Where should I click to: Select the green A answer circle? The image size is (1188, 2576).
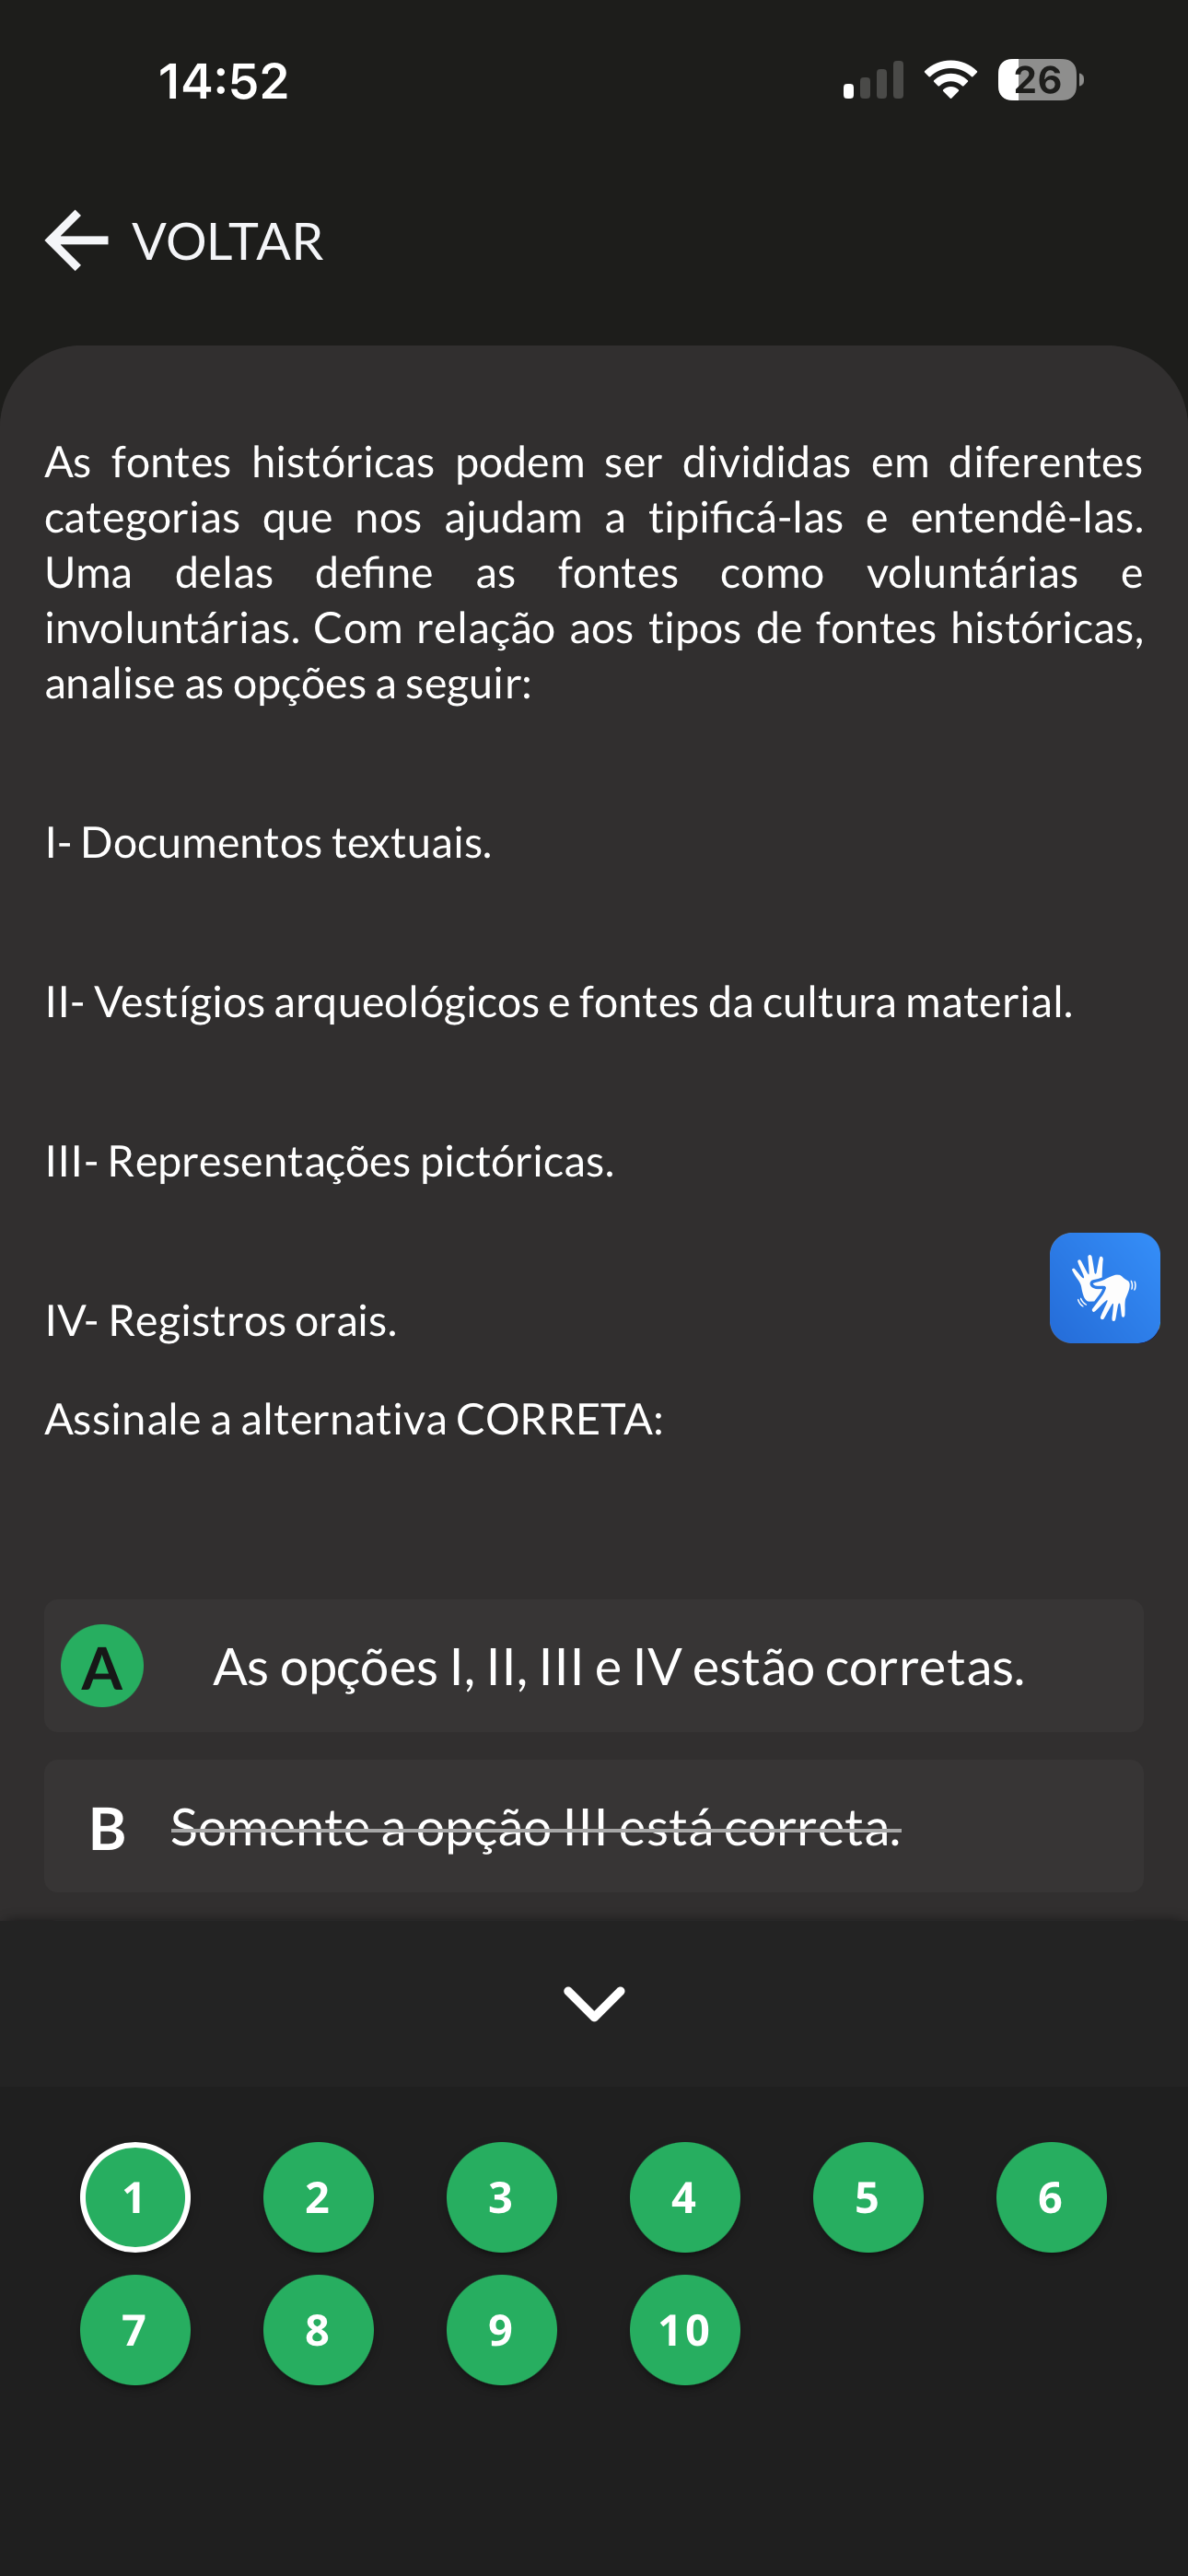point(102,1666)
